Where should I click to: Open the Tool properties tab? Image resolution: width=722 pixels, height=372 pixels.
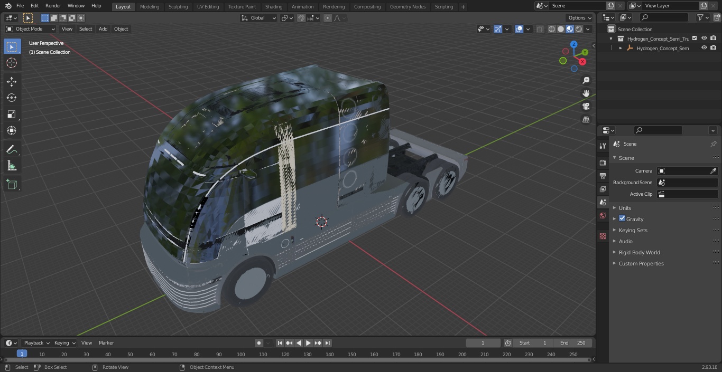pos(603,146)
